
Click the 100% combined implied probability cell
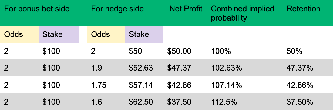(x=221, y=51)
